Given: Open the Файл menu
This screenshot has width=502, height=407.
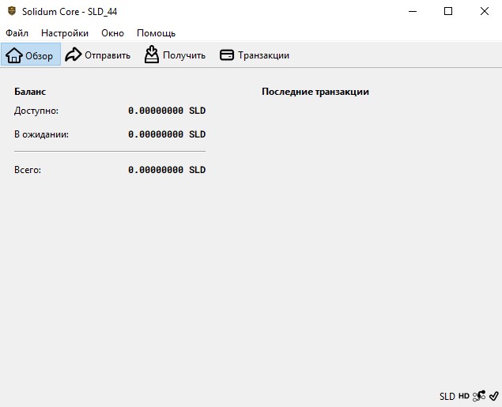Looking at the screenshot, I should [17, 33].
